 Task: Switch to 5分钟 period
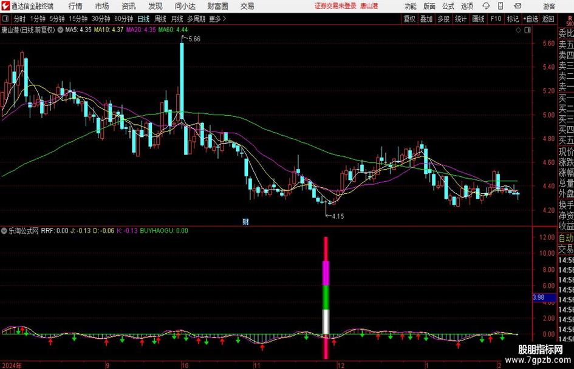[x=57, y=19]
